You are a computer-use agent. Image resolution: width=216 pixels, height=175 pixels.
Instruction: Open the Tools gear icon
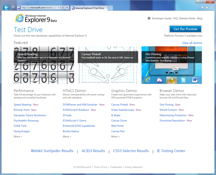pyautogui.click(x=211, y=8)
